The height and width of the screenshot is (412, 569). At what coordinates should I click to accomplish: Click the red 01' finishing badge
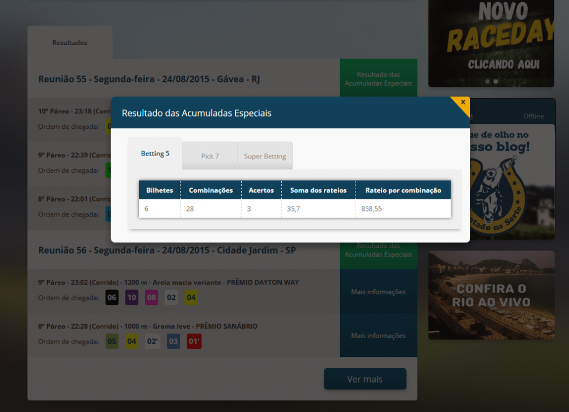point(194,341)
